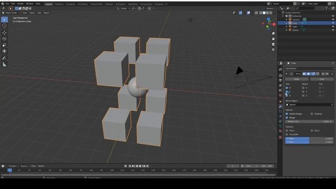The height and width of the screenshot is (189, 336).
Task: Switch to solid viewport shading
Action: (264, 13)
